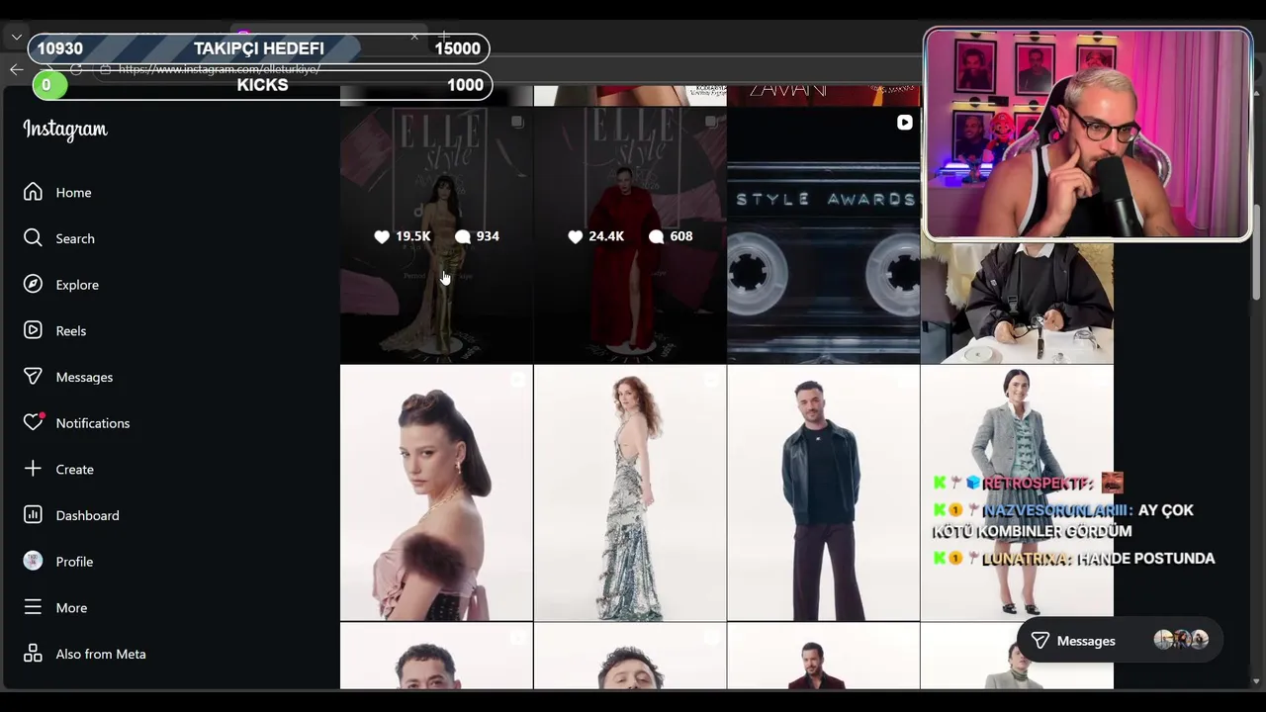The image size is (1266, 712).
Task: Open the Style Awards cassette reel post
Action: click(x=823, y=235)
